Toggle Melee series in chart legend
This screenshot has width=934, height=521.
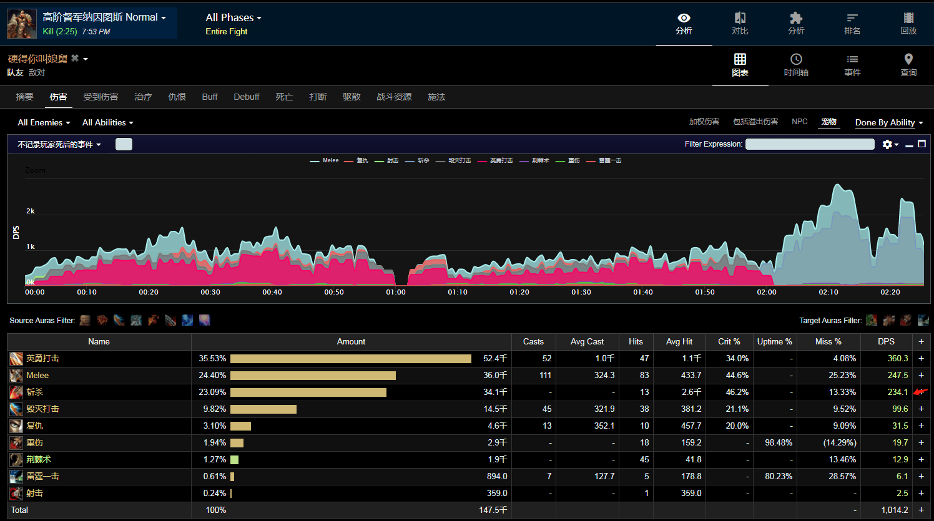coord(325,160)
